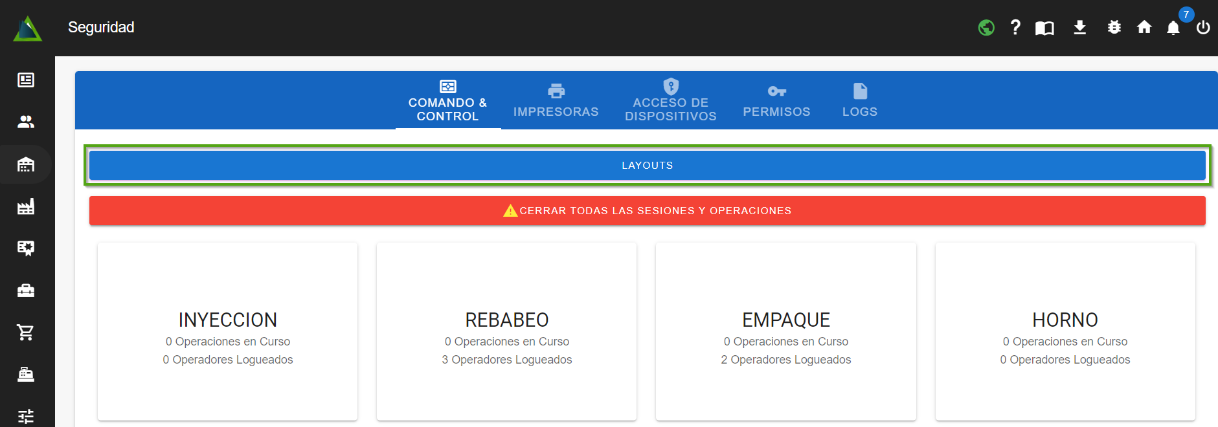Image resolution: width=1218 pixels, height=427 pixels.
Task: Open the users icon in sidebar
Action: tap(26, 122)
